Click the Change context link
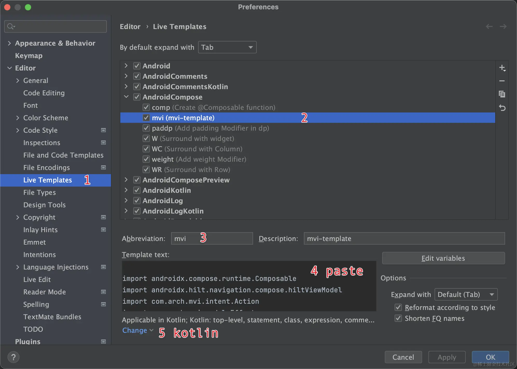This screenshot has height=369, width=517. pos(135,330)
